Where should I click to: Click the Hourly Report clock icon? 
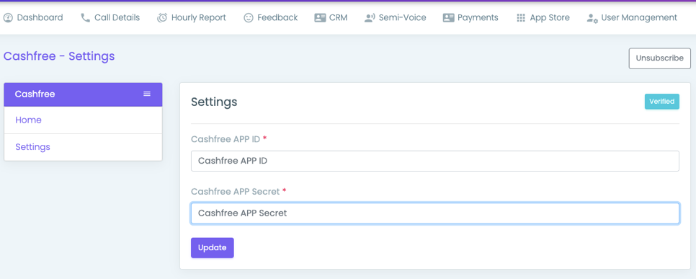coord(162,18)
